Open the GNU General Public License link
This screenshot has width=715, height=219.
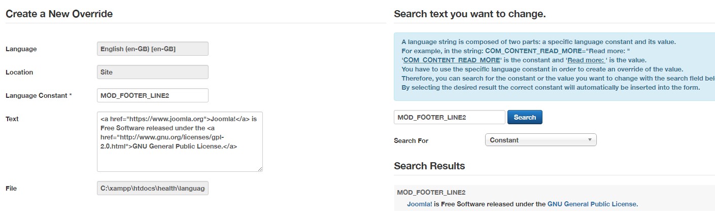click(x=592, y=204)
